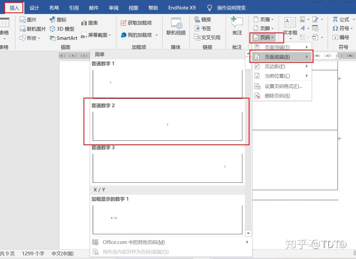The height and width of the screenshot is (259, 356).
Task: Insert a 图表 chart
Action: tap(89, 23)
